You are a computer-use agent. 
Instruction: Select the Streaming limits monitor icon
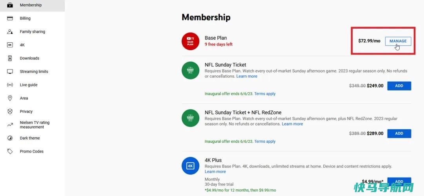[10, 71]
